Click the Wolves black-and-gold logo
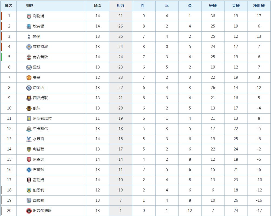The image size is (271, 216). point(29,108)
